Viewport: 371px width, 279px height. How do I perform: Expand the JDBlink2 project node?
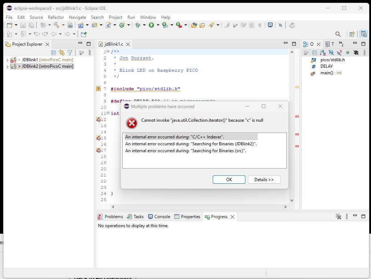7,67
